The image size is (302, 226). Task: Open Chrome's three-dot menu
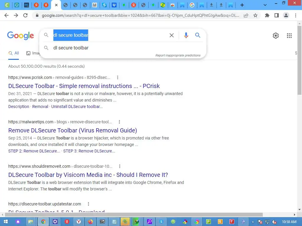coord(296,15)
